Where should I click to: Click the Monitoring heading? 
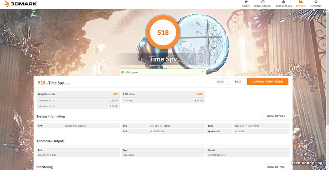45,167
